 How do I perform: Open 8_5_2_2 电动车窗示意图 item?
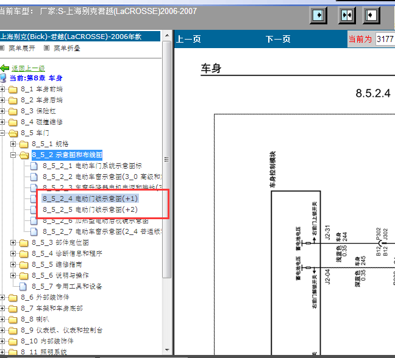102,177
